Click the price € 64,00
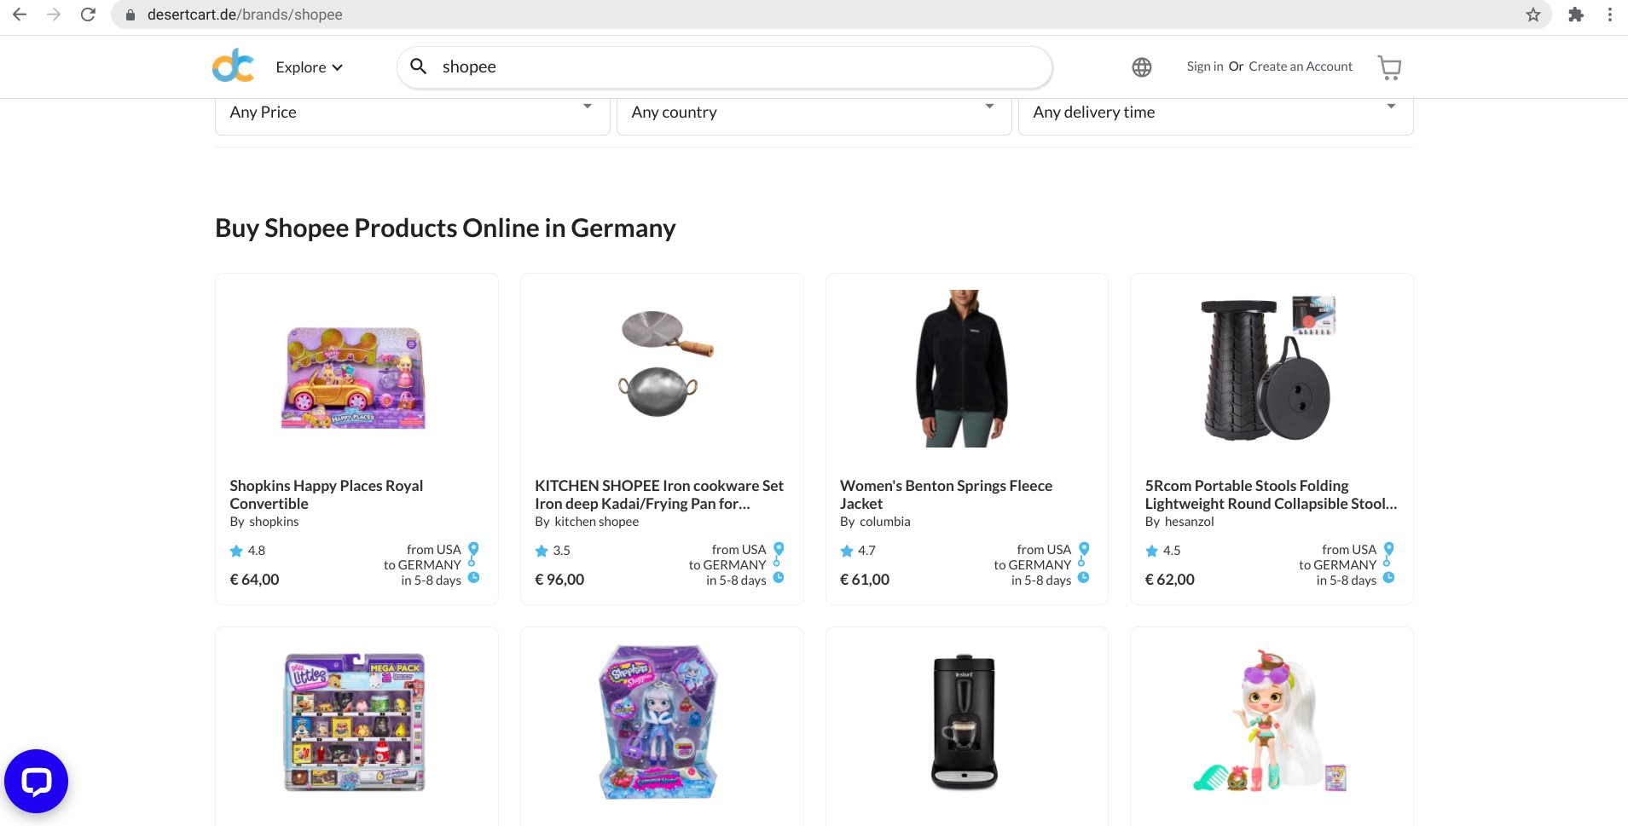This screenshot has width=1628, height=826. (x=254, y=580)
